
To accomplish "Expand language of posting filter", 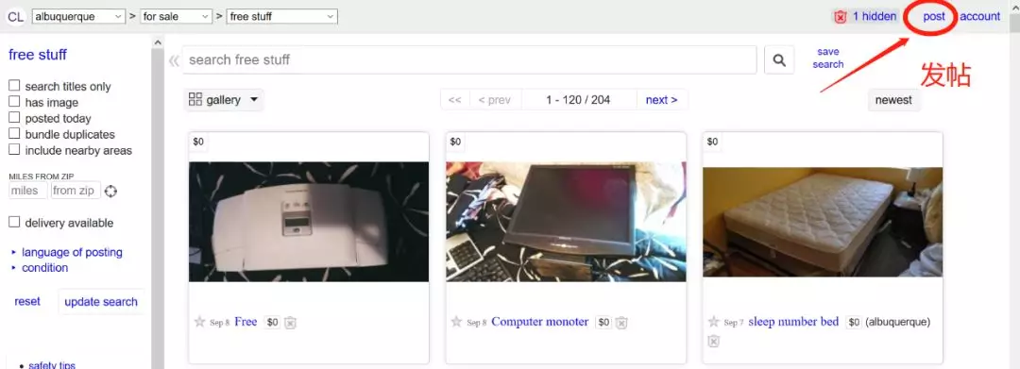I will point(72,252).
